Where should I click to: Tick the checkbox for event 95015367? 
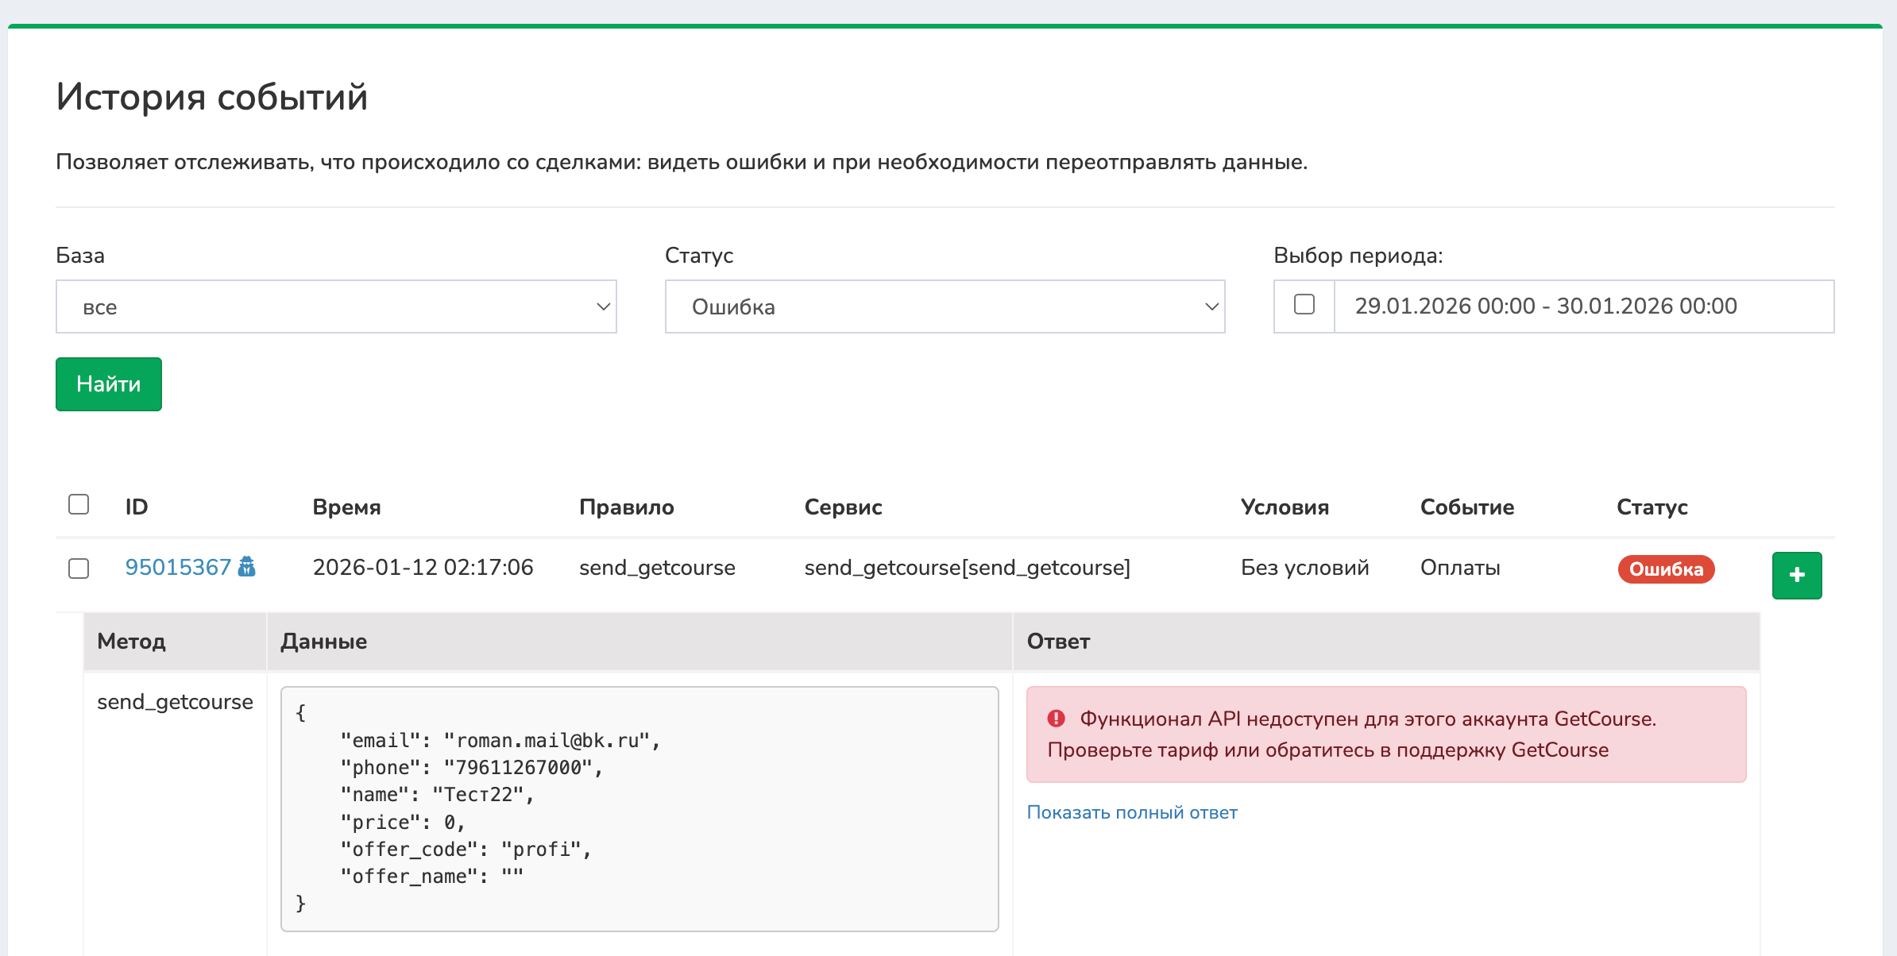point(79,569)
